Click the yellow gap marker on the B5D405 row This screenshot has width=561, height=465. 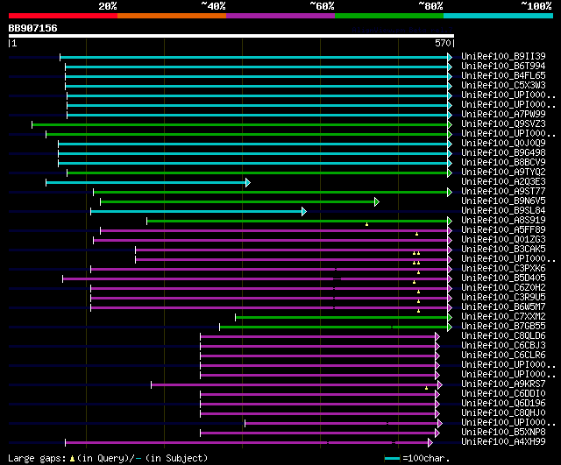pyautogui.click(x=414, y=282)
